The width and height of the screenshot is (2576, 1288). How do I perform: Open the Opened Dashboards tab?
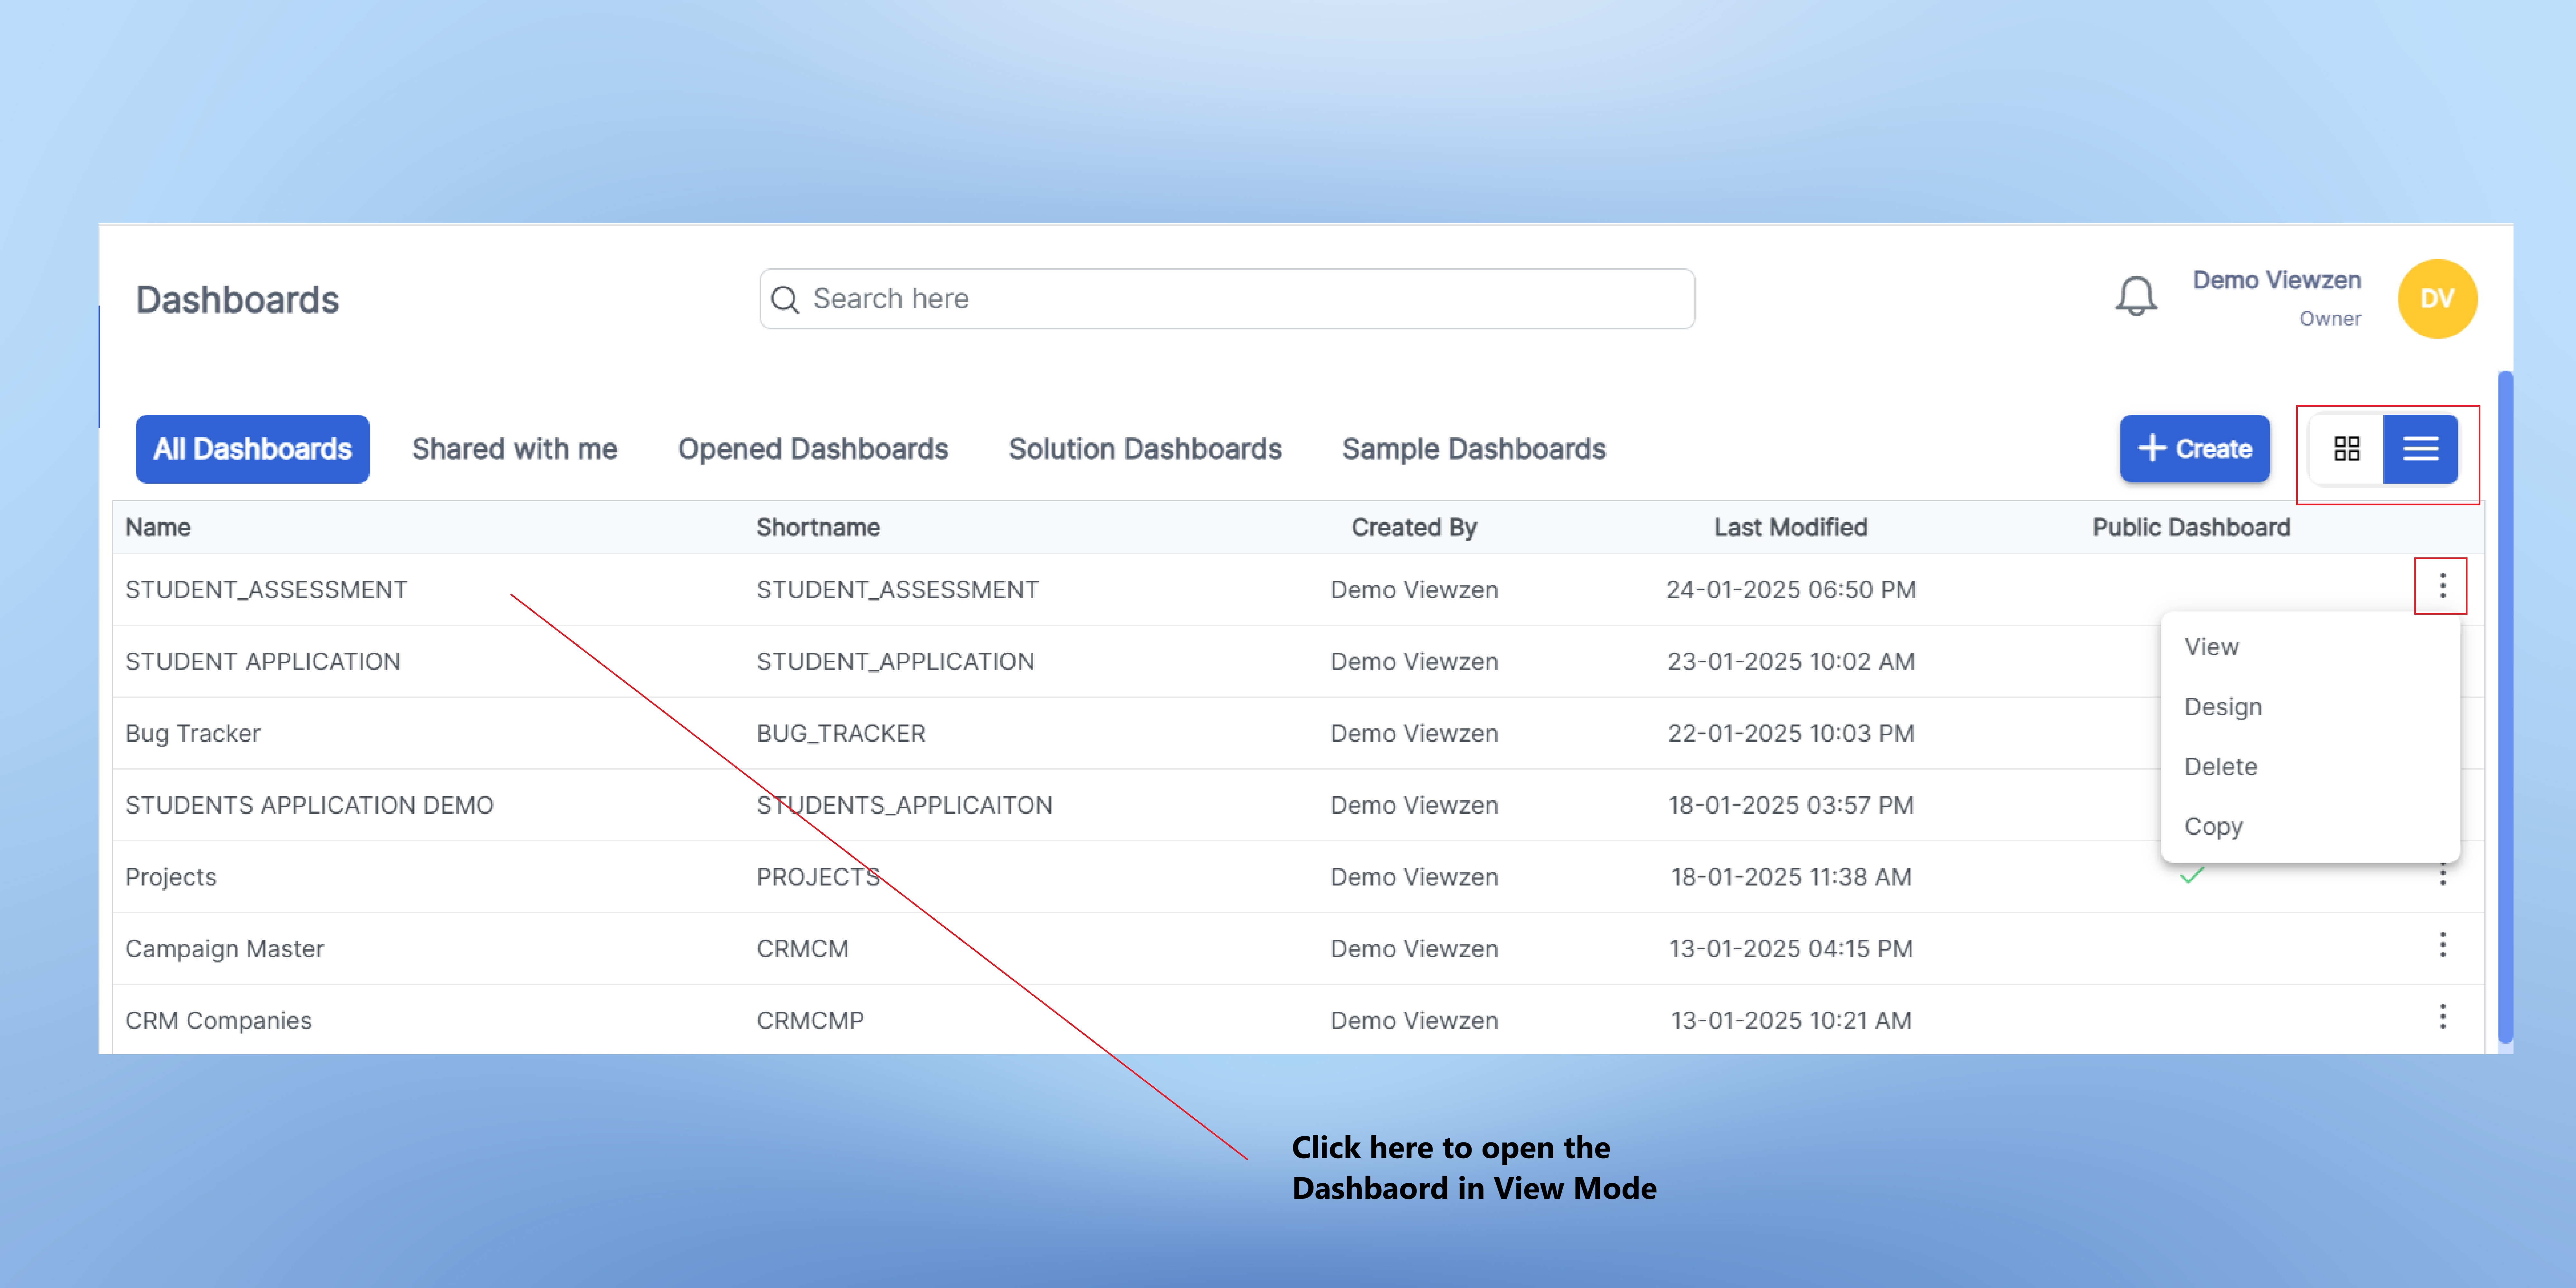tap(812, 449)
